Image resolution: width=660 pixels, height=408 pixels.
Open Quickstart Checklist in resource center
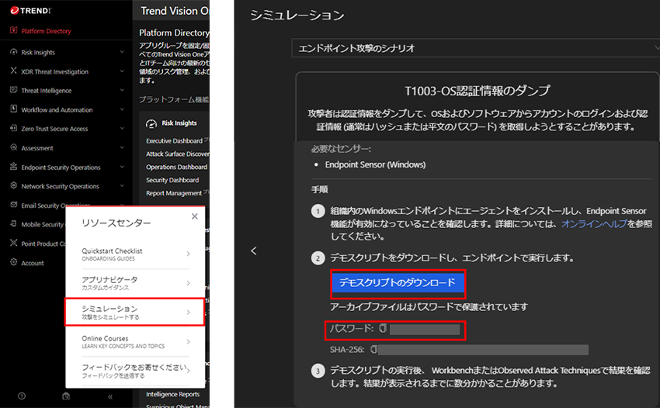click(x=135, y=254)
